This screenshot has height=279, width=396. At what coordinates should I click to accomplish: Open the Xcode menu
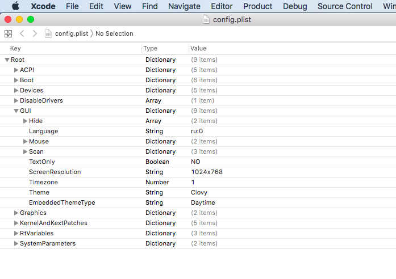(43, 6)
